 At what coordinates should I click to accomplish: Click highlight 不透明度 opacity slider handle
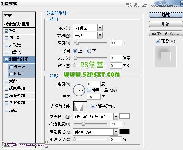click(x=83, y=124)
